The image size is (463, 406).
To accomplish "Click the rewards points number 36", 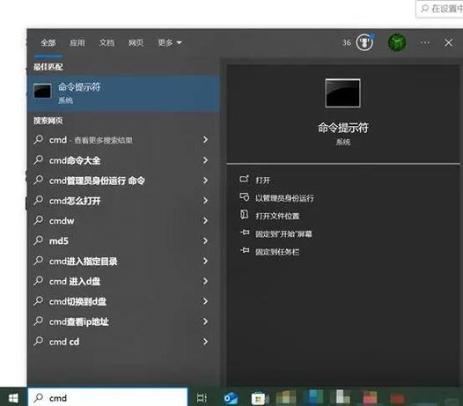I will (x=347, y=43).
